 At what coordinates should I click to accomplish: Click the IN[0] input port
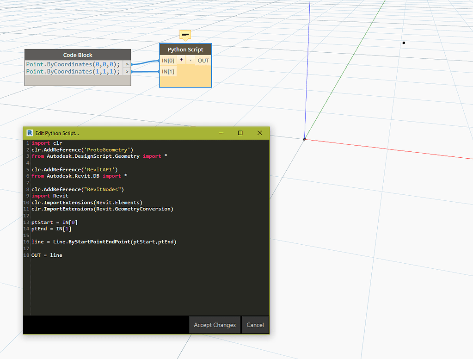(168, 60)
